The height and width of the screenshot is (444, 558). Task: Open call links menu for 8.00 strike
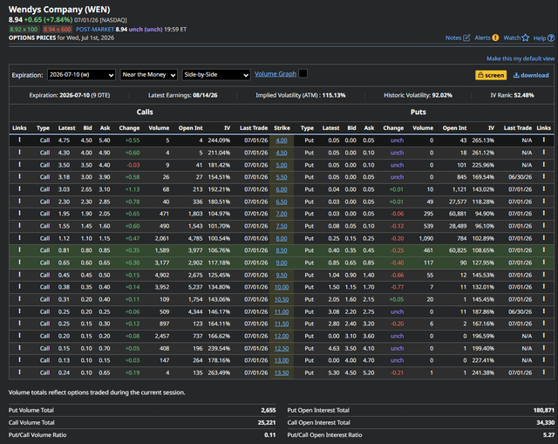[x=19, y=238]
